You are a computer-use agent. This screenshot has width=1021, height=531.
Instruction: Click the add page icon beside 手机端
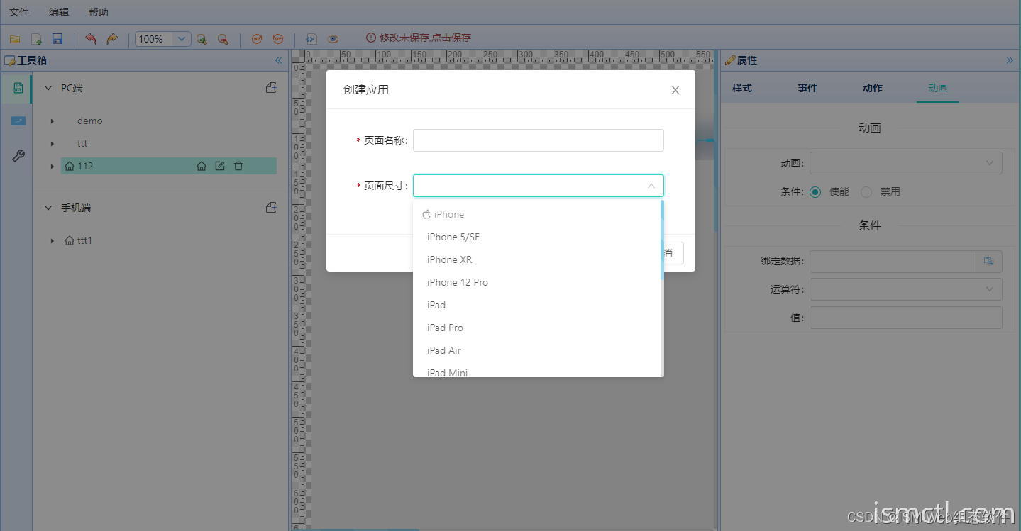click(x=271, y=208)
